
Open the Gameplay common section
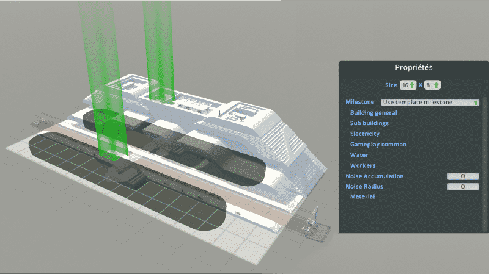coord(378,145)
